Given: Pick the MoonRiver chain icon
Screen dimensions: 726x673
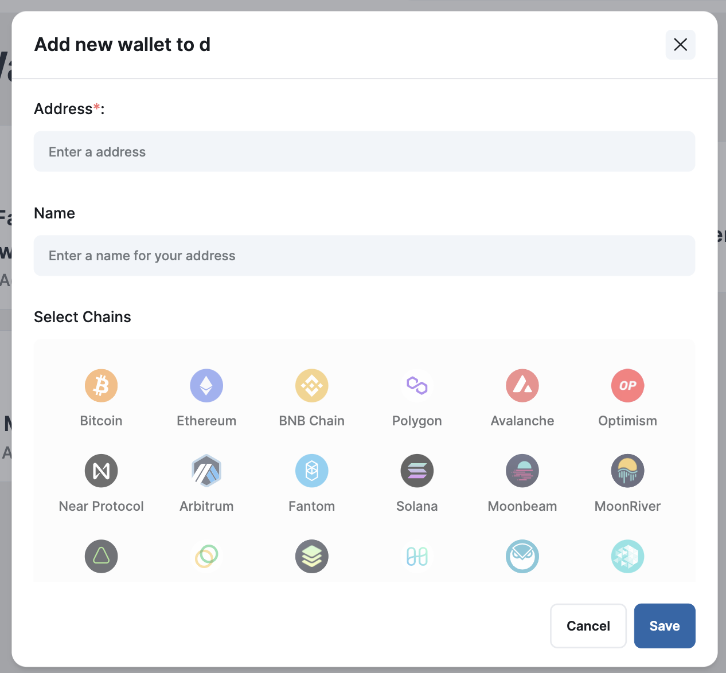Looking at the screenshot, I should [x=628, y=471].
